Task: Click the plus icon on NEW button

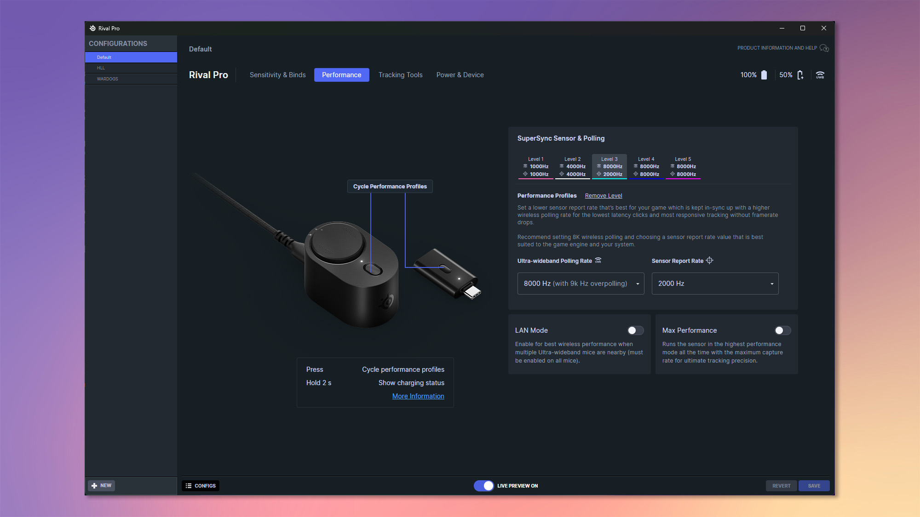Action: 94,486
